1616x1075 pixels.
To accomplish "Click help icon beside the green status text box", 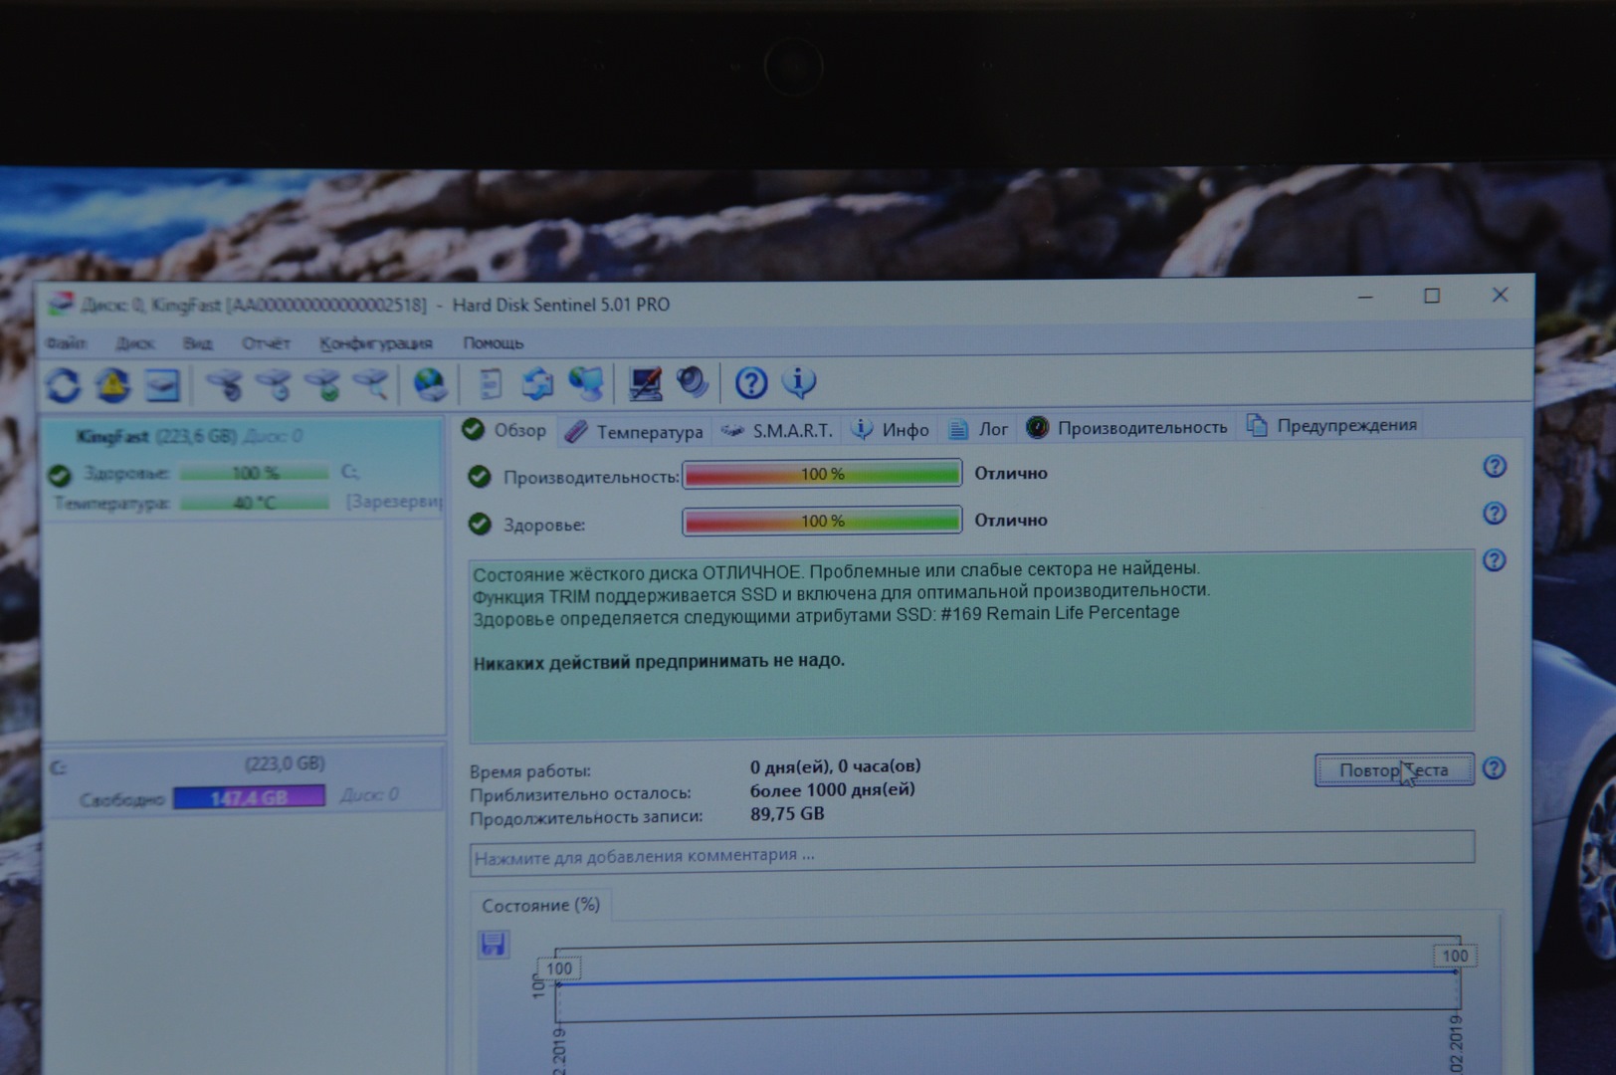I will coord(1495,560).
